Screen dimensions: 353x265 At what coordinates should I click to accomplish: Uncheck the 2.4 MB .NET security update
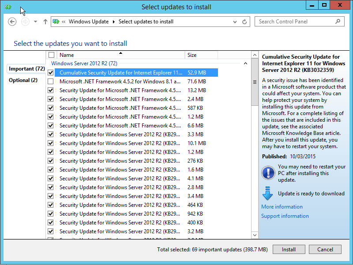click(x=51, y=99)
